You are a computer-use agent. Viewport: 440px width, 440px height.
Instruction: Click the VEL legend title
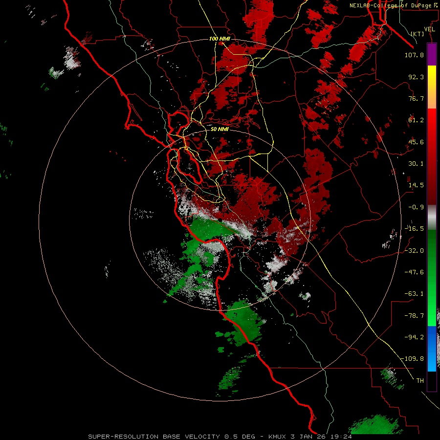pos(430,29)
